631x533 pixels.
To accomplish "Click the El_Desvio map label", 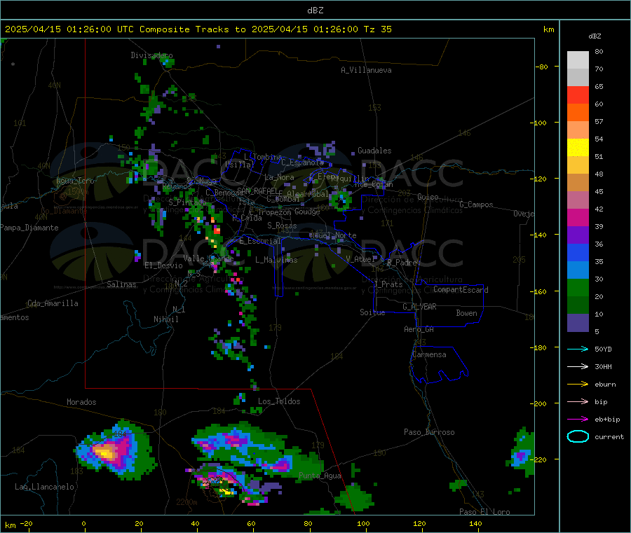I will [163, 265].
